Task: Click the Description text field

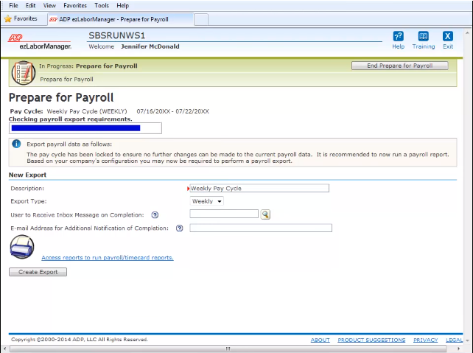Action: click(x=259, y=188)
